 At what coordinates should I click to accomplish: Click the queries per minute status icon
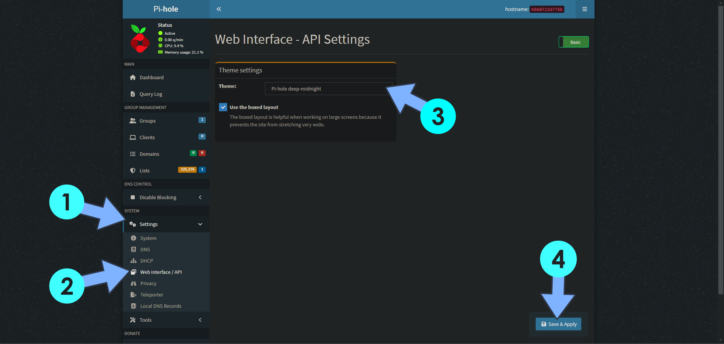coord(160,40)
